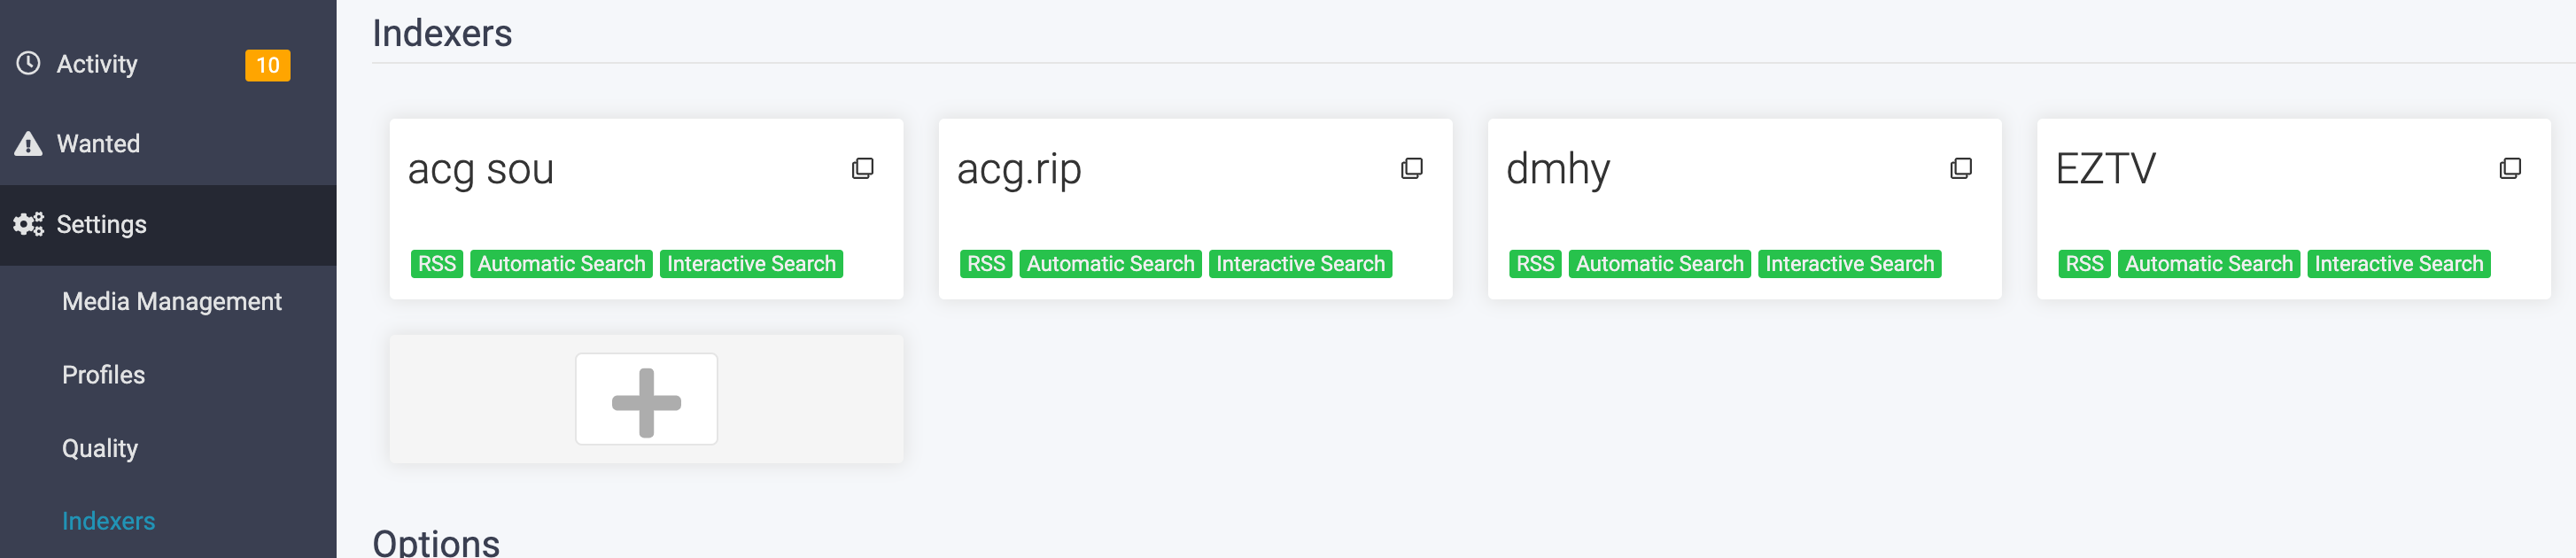Image resolution: width=2576 pixels, height=558 pixels.
Task: Clone the acg.rip indexer
Action: tap(1411, 168)
